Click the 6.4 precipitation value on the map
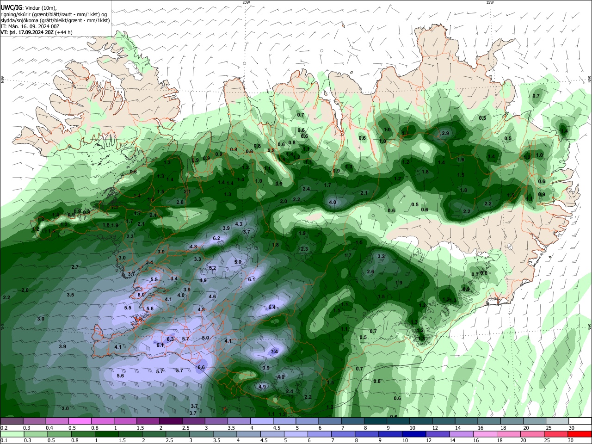Screen dimensions: 592x444 pos(272,307)
